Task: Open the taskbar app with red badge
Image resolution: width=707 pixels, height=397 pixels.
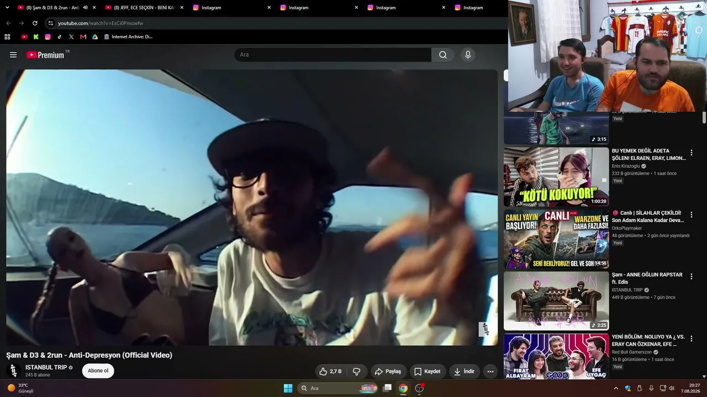Action: pyautogui.click(x=419, y=388)
